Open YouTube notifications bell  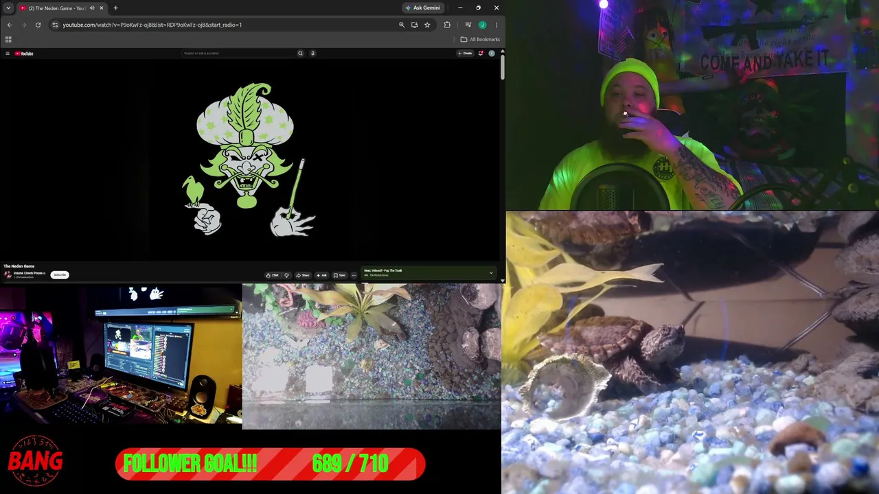481,53
